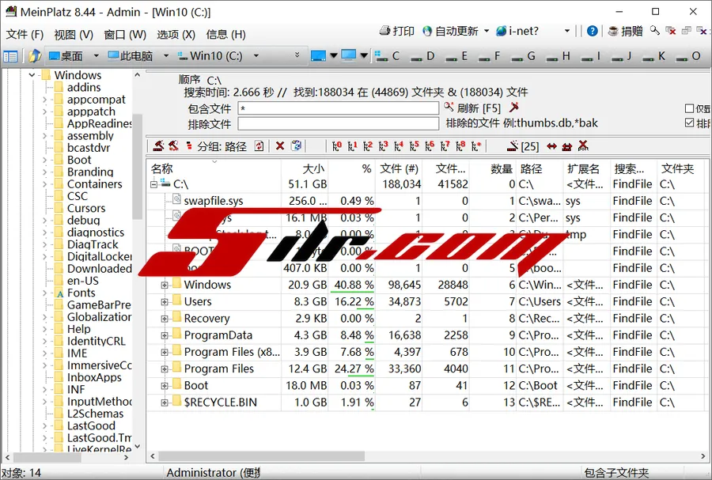Click the first red broom icon in list toolbar

158,146
